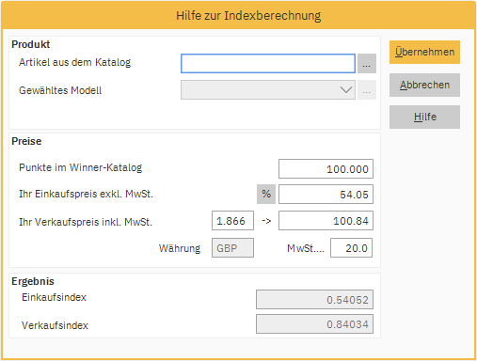477x361 pixels.
Task: Click the Punkte im Winner-Katalog label
Action: coord(81,167)
